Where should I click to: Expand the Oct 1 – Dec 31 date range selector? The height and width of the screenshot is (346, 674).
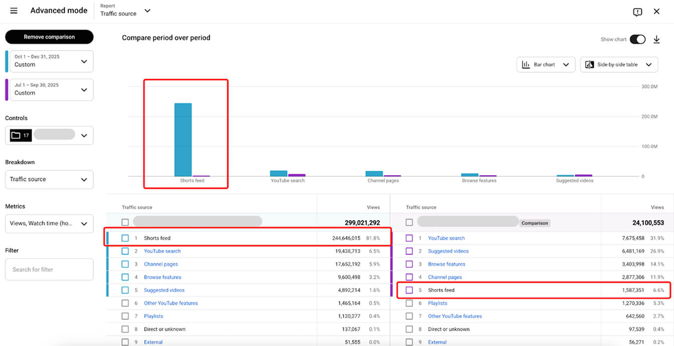click(49, 61)
